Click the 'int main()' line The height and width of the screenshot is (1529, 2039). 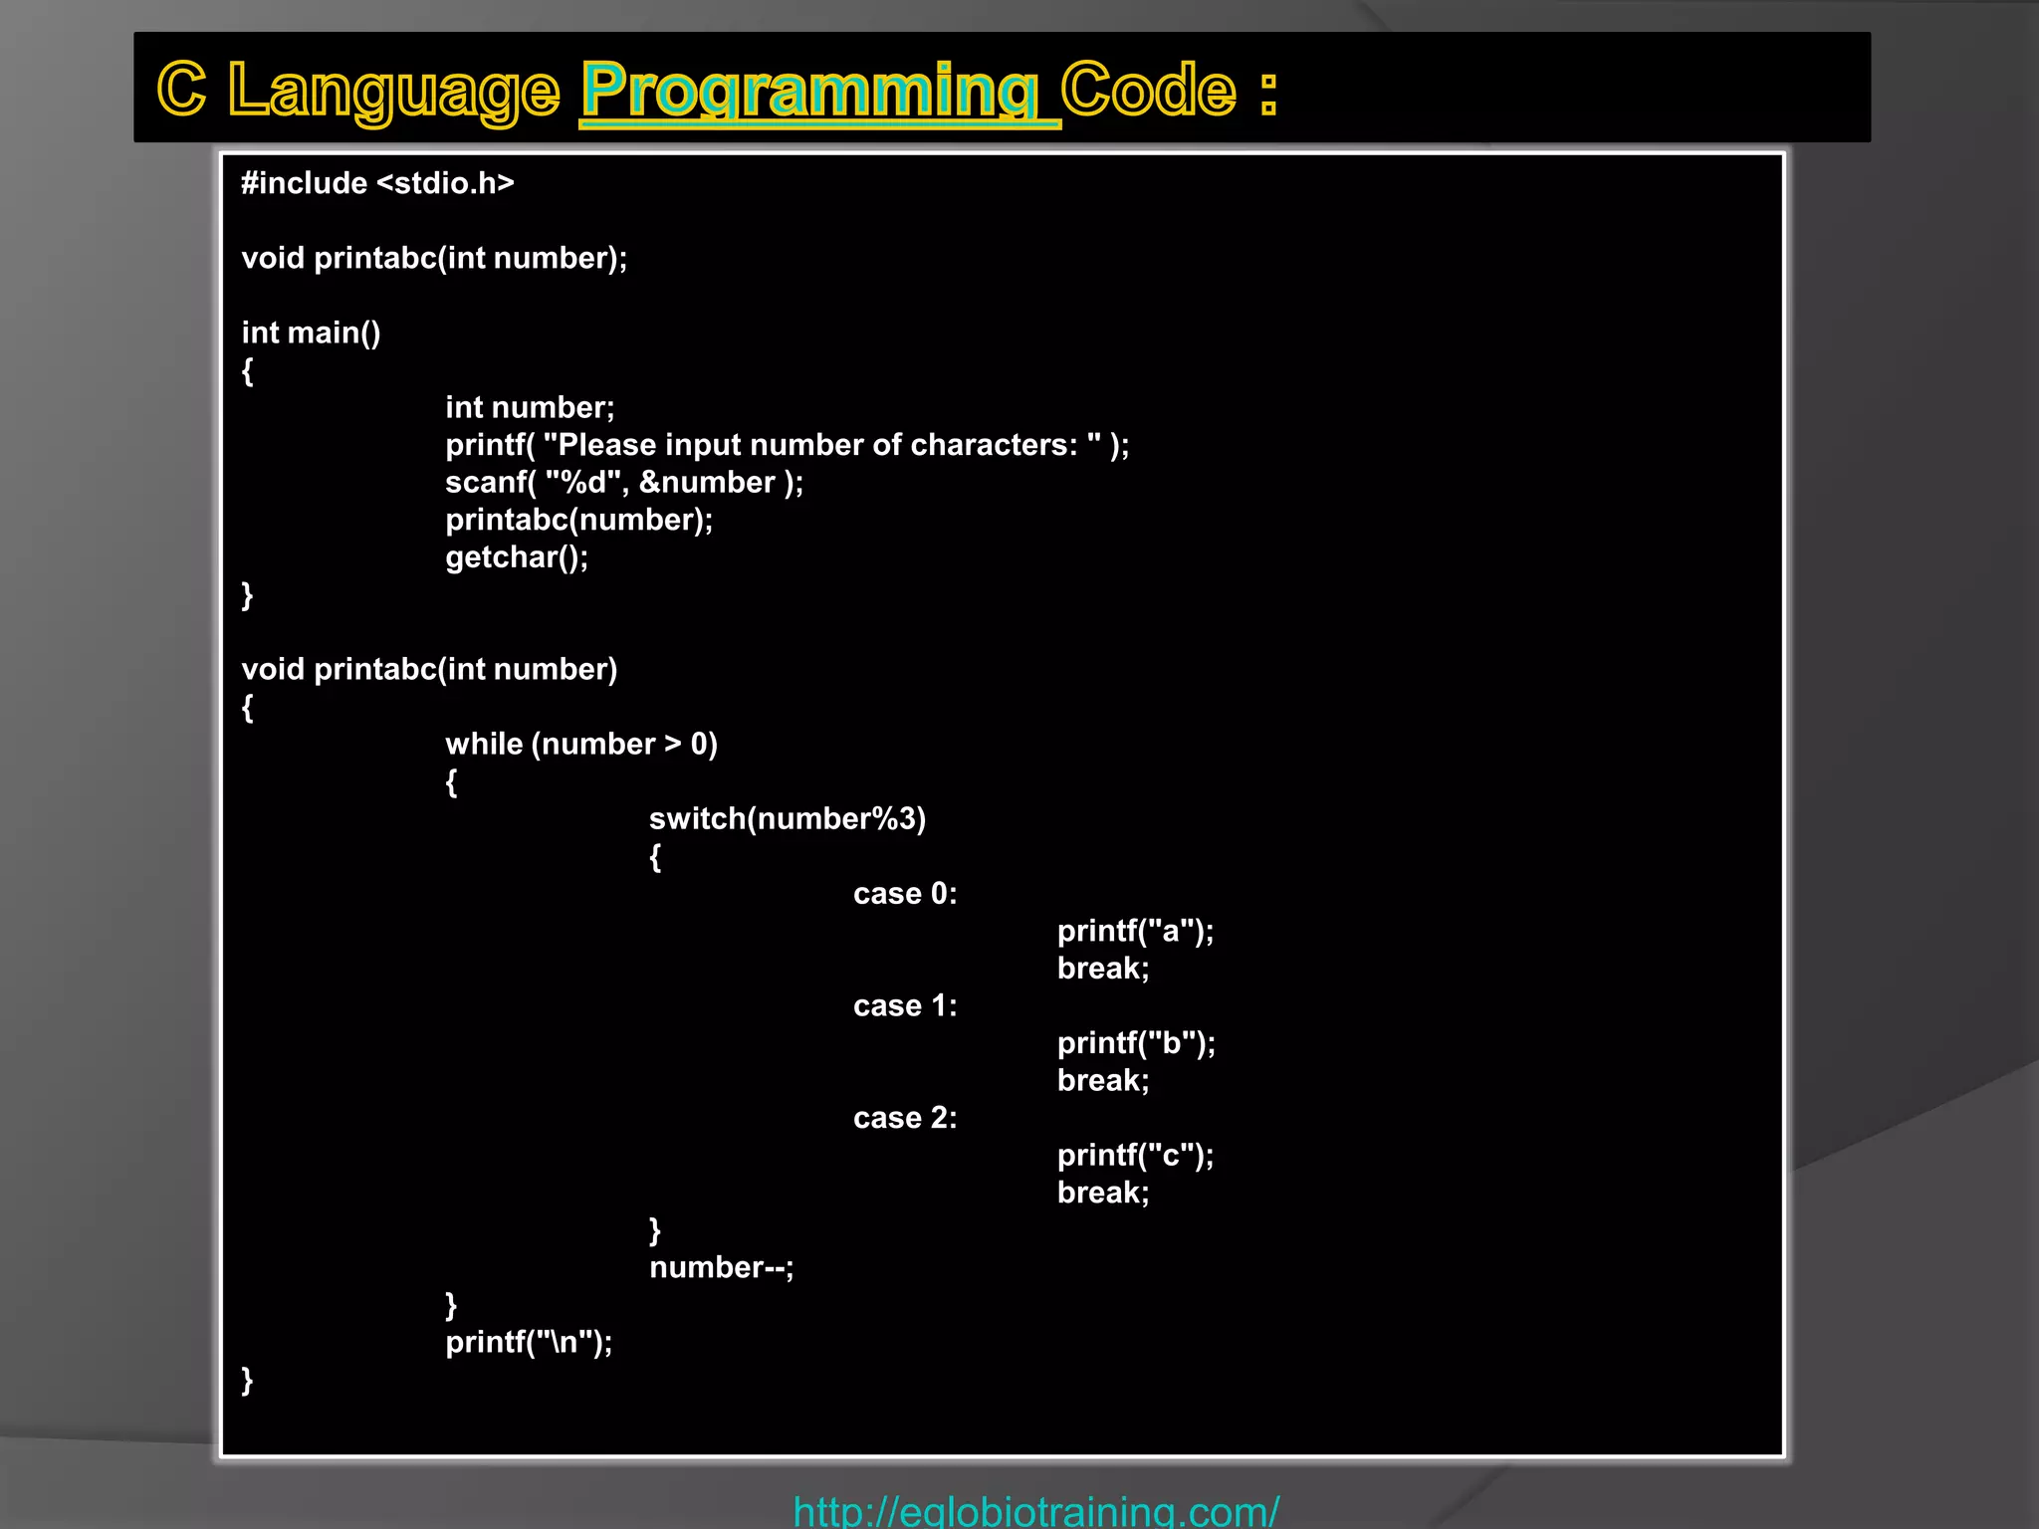point(311,332)
